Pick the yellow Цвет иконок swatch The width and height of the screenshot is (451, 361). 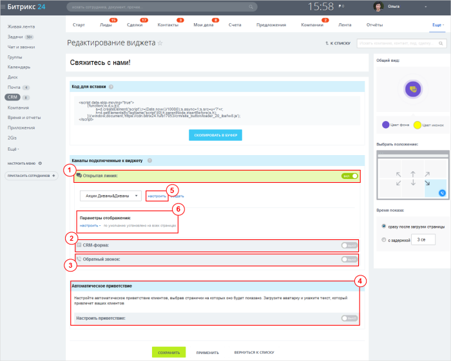417,125
